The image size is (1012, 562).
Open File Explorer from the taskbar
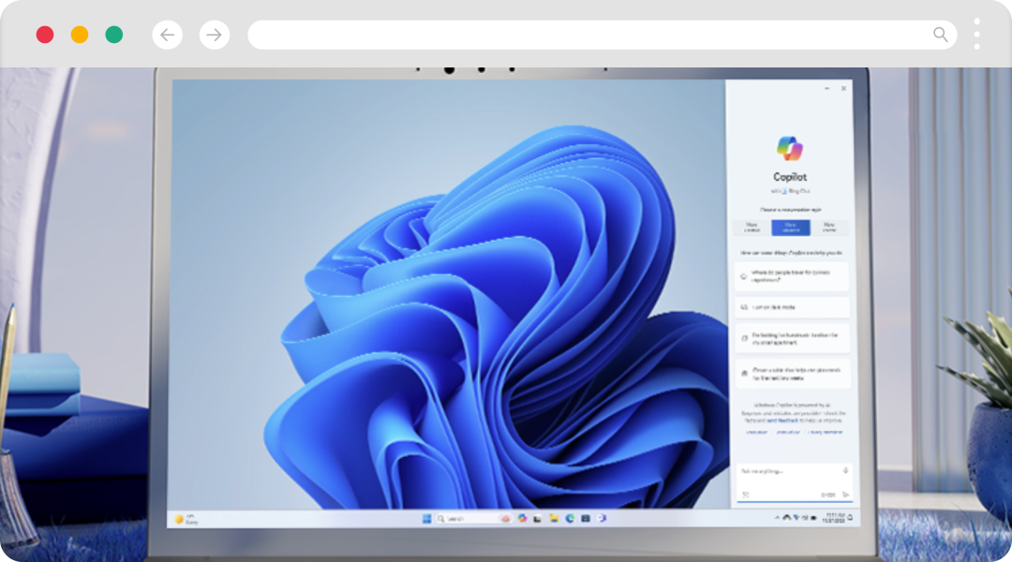pos(554,519)
